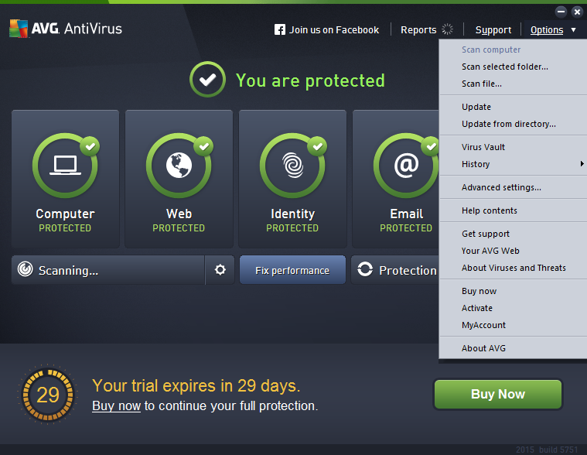
Task: Click the green Buy Now button
Action: click(498, 395)
